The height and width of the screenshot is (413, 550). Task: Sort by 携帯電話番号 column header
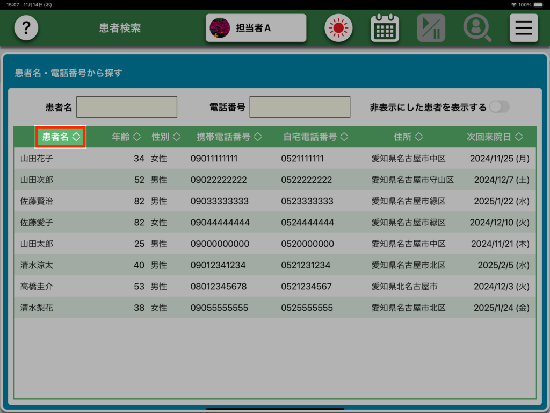229,137
